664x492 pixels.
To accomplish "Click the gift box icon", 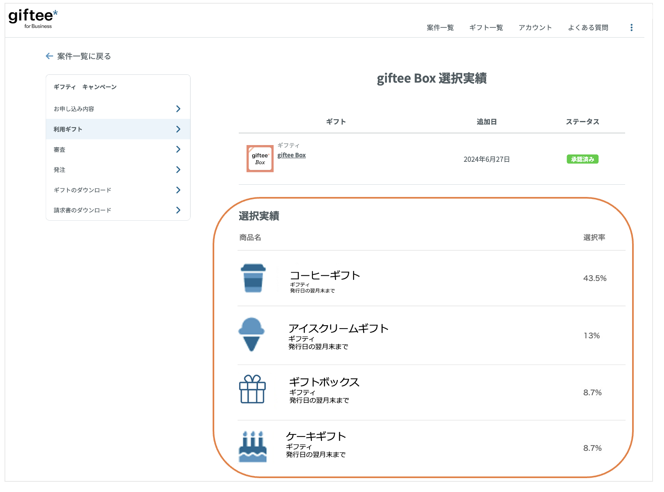I will (252, 389).
